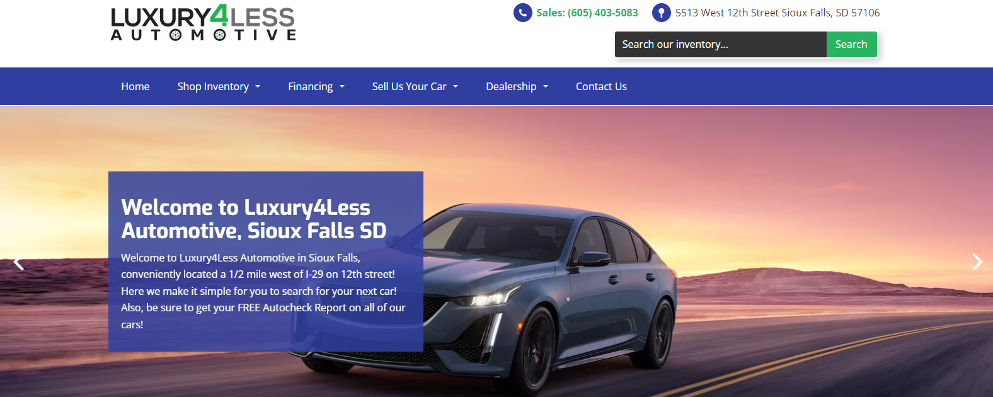Click the blue Cadillac hero image
This screenshot has width=993, height=397.
(496, 251)
